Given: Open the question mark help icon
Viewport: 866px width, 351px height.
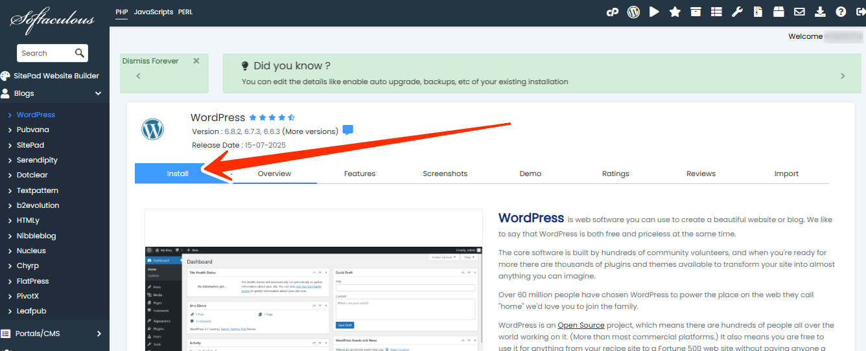Looking at the screenshot, I should 841,12.
